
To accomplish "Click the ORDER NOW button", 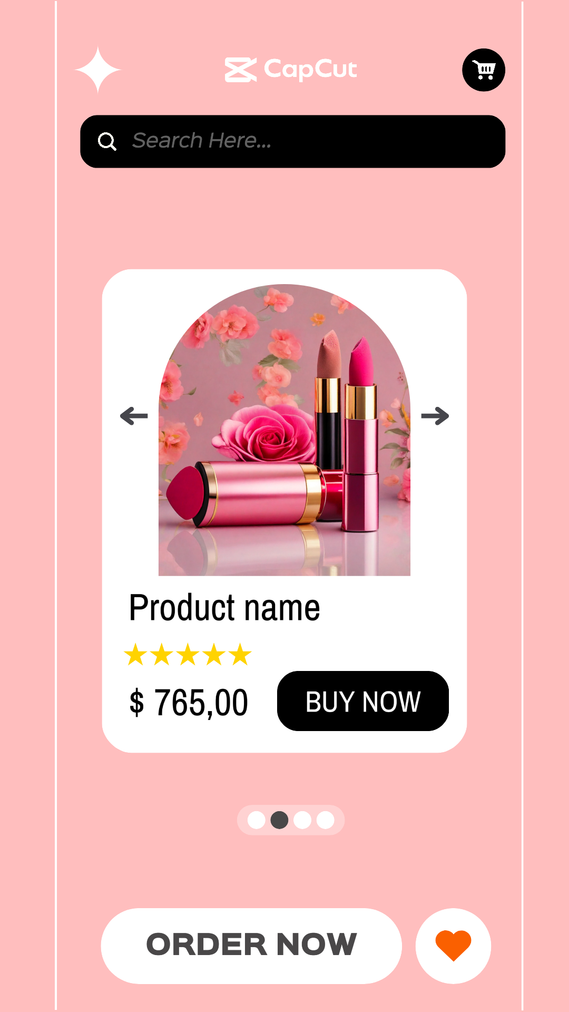I will [251, 946].
